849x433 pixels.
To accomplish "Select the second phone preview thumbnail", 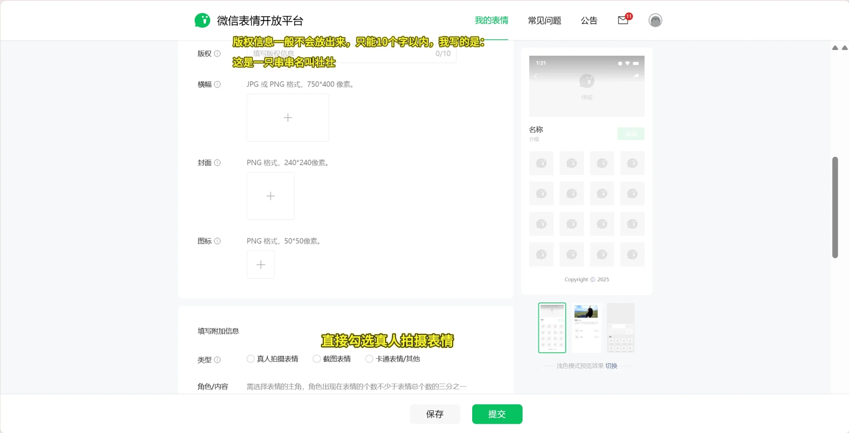I will point(586,328).
